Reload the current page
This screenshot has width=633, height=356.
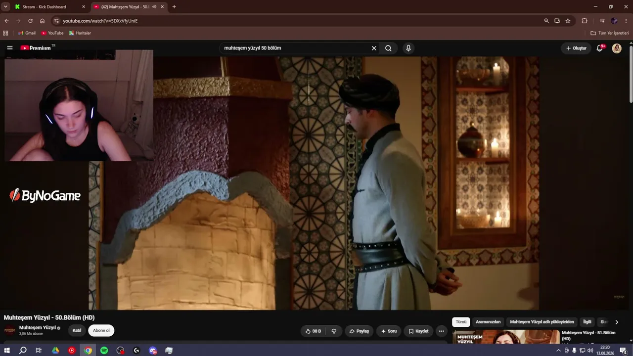click(x=30, y=21)
